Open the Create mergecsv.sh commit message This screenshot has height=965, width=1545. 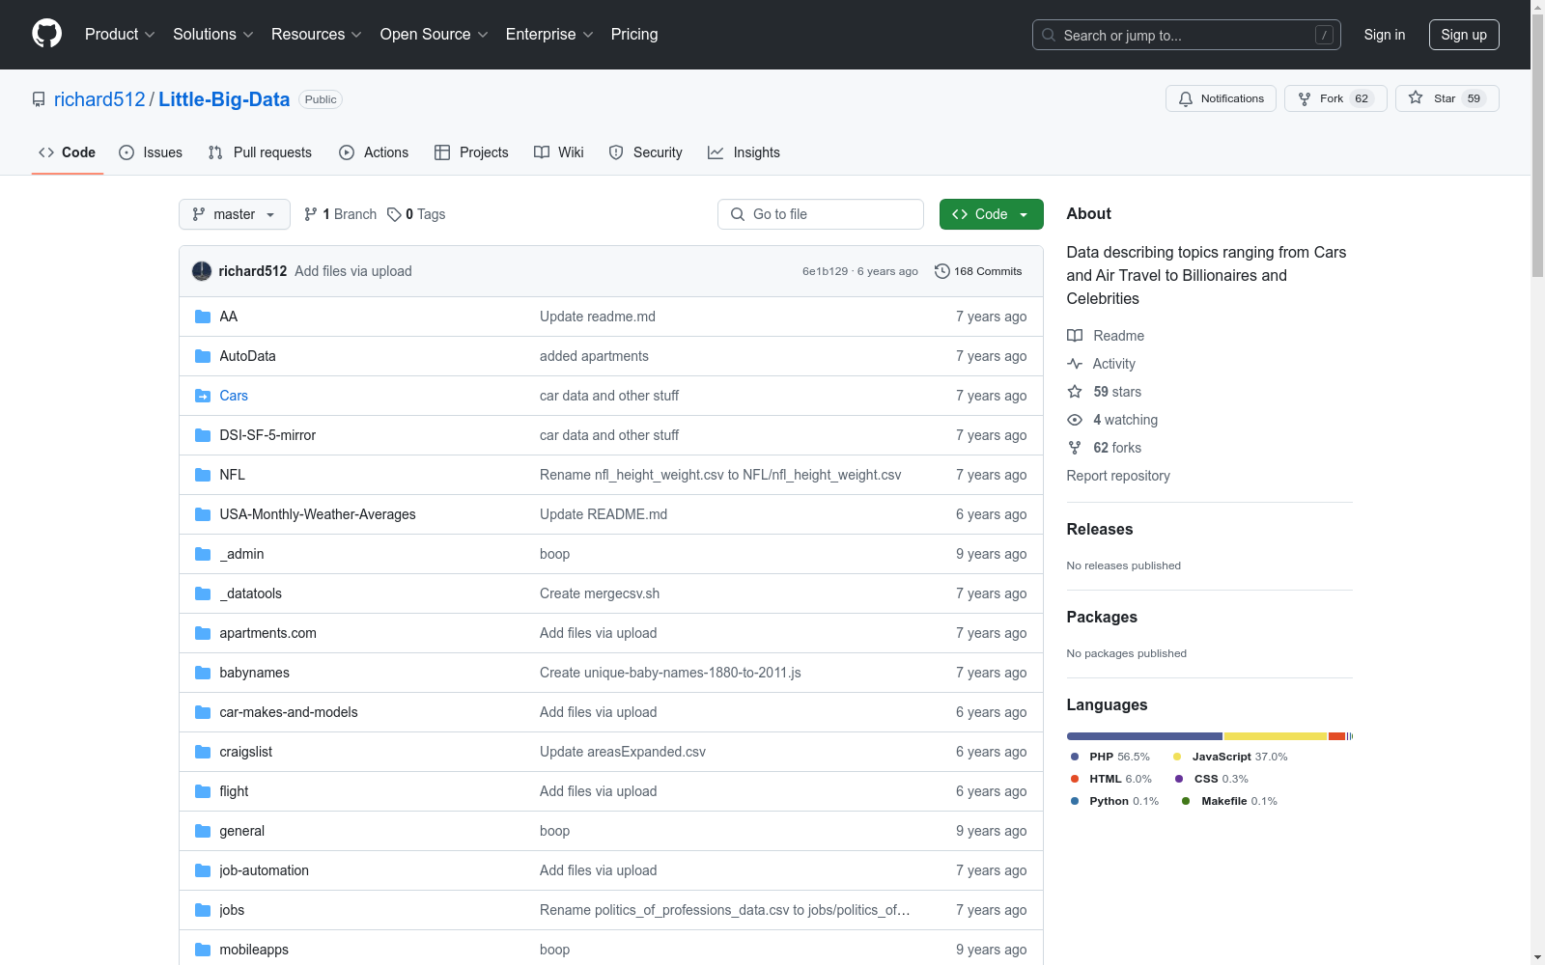(x=600, y=593)
